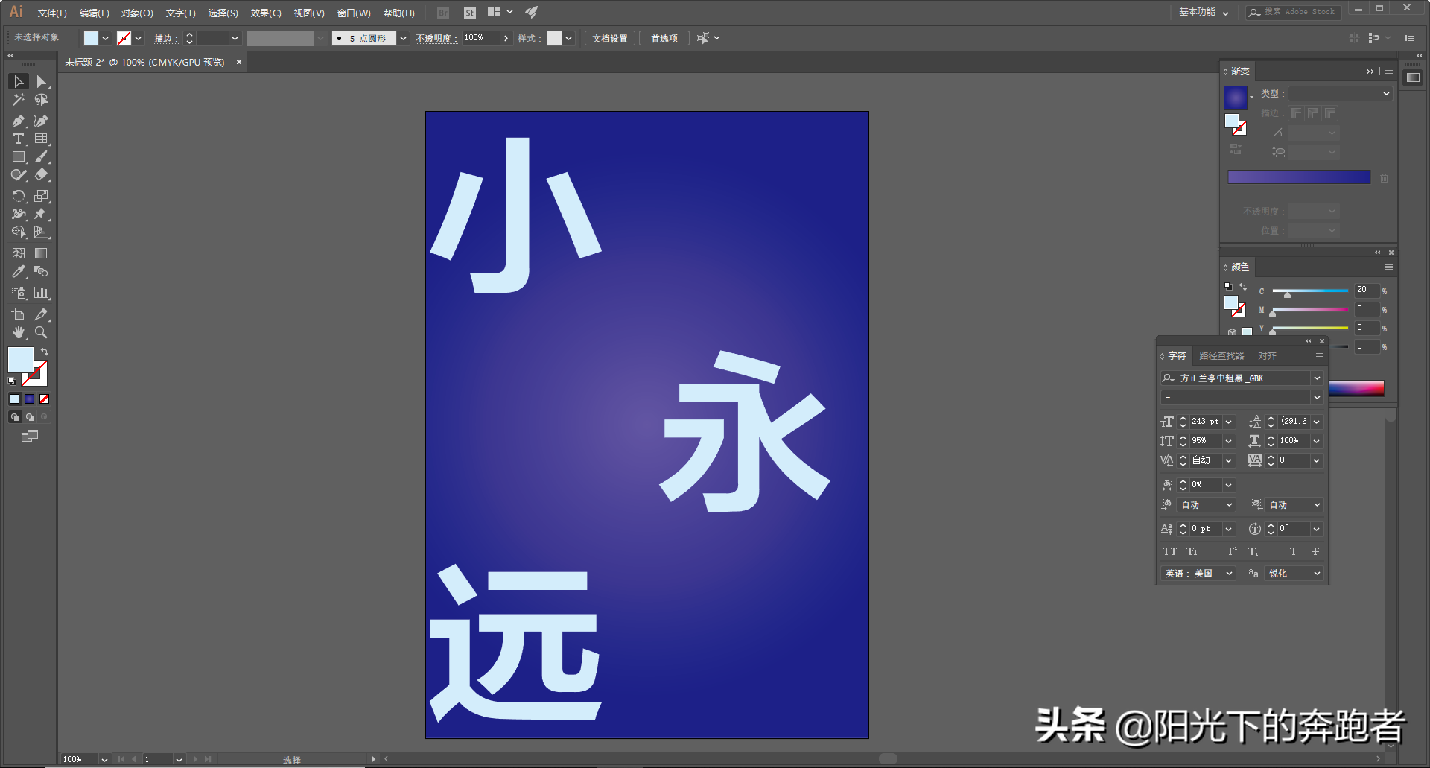Select the Selection tool arrow
This screenshot has height=768, width=1430.
(19, 81)
